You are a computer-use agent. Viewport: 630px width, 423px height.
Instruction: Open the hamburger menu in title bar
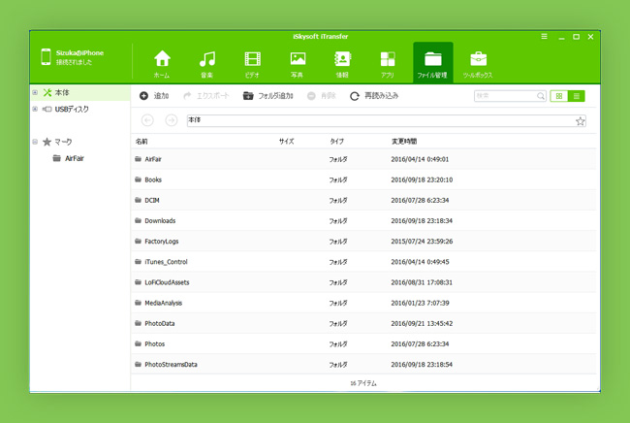click(x=544, y=37)
